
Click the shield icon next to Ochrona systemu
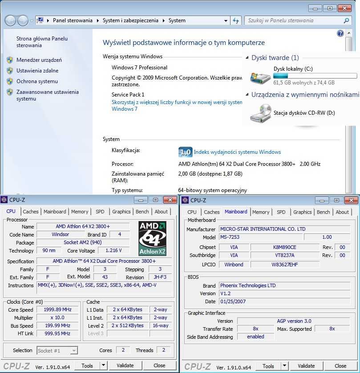[x=10, y=81]
